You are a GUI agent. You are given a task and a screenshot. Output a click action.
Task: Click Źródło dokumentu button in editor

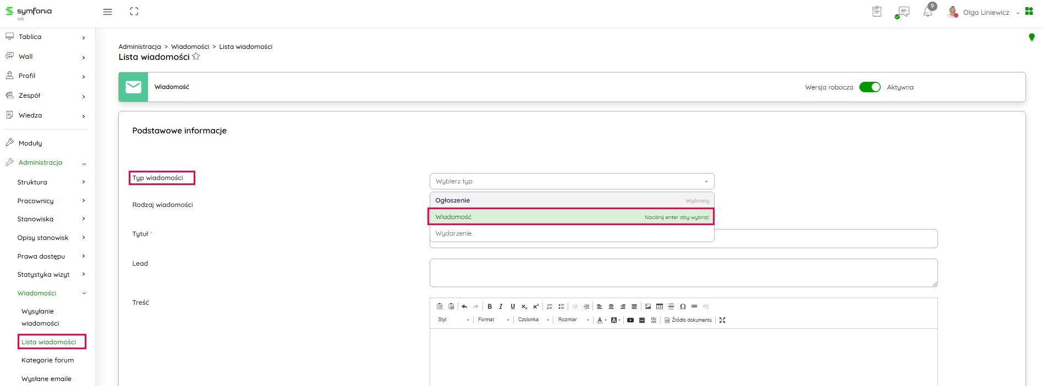(688, 320)
